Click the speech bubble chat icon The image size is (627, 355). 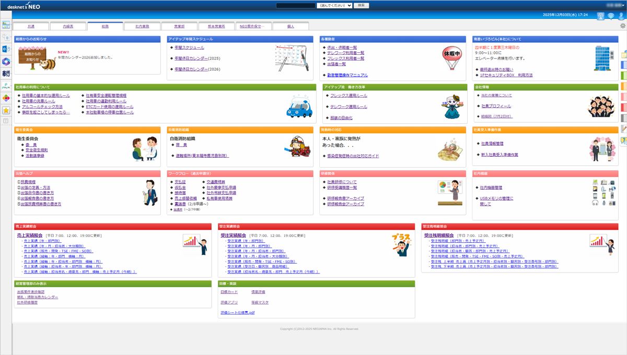pyautogui.click(x=611, y=17)
